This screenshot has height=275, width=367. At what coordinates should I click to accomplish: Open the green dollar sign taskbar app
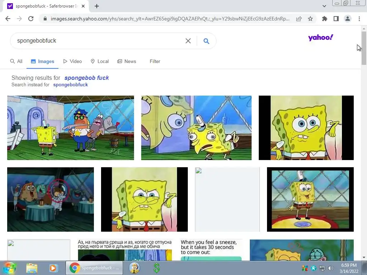pyautogui.click(x=157, y=268)
